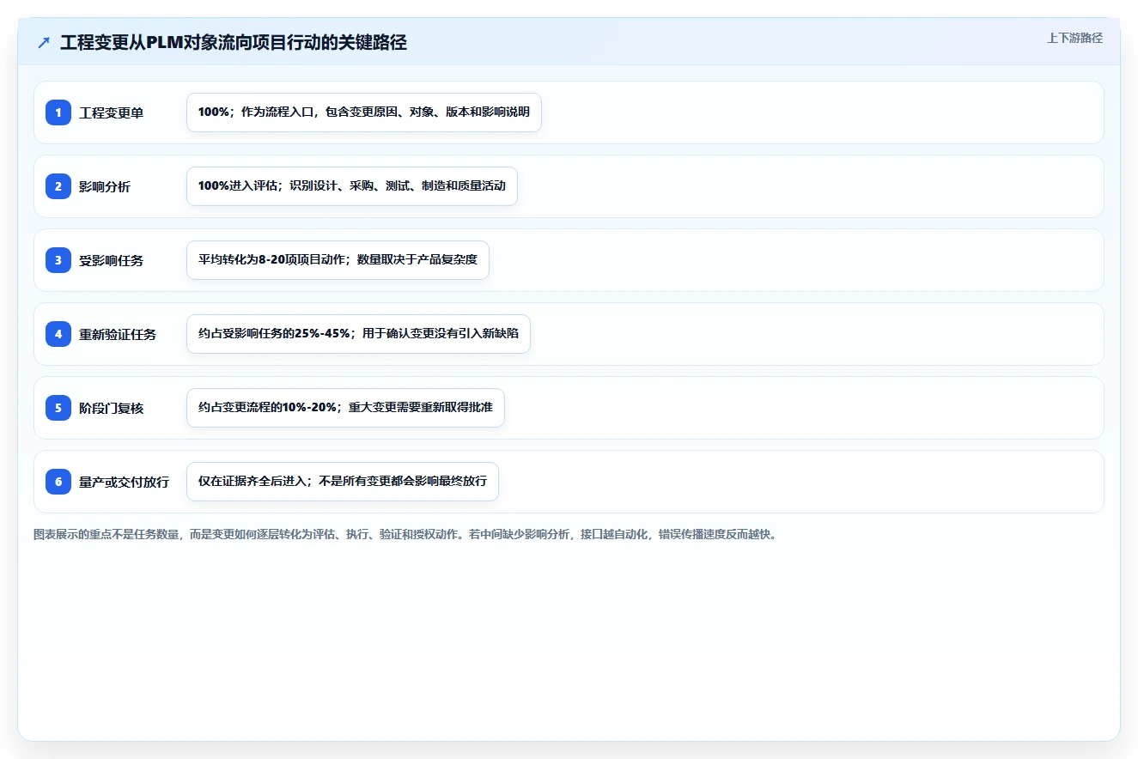The height and width of the screenshot is (759, 1138).
Task: Select step badge 2 for 影响分析
Action: tap(58, 186)
